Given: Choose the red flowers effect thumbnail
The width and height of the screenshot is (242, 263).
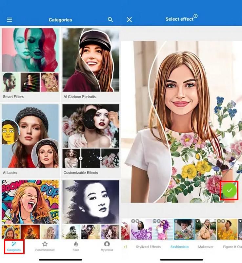Looking at the screenshot, I should (126, 229).
